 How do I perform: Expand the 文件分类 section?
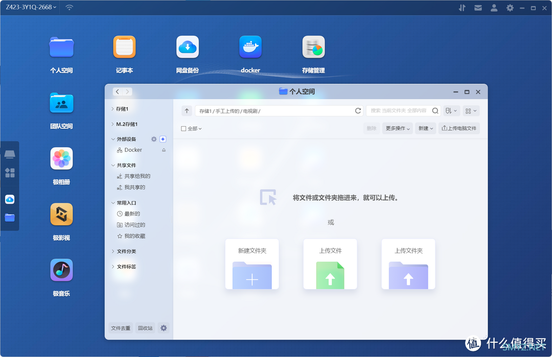(x=113, y=251)
